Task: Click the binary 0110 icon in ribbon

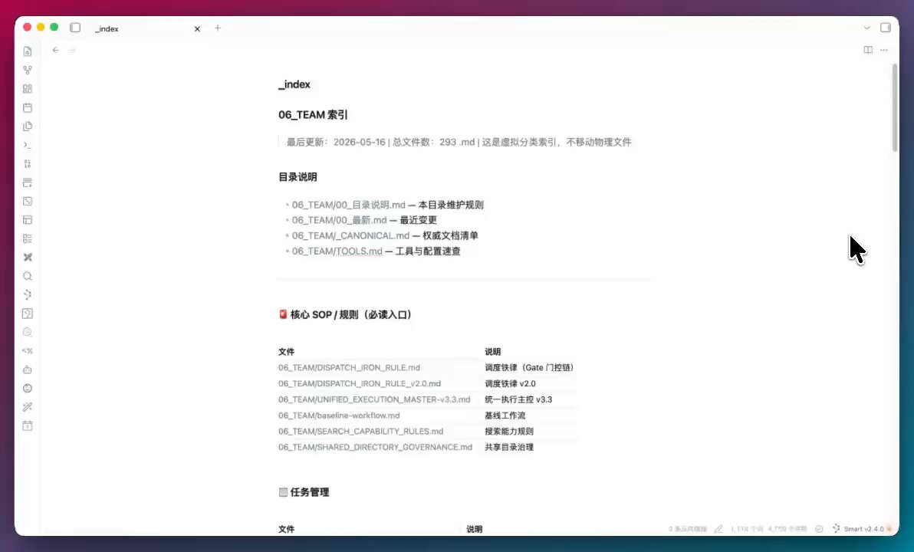Action: (x=28, y=164)
